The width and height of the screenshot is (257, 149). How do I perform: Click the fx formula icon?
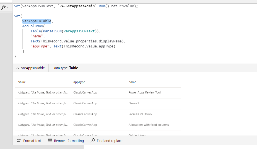point(4,7)
